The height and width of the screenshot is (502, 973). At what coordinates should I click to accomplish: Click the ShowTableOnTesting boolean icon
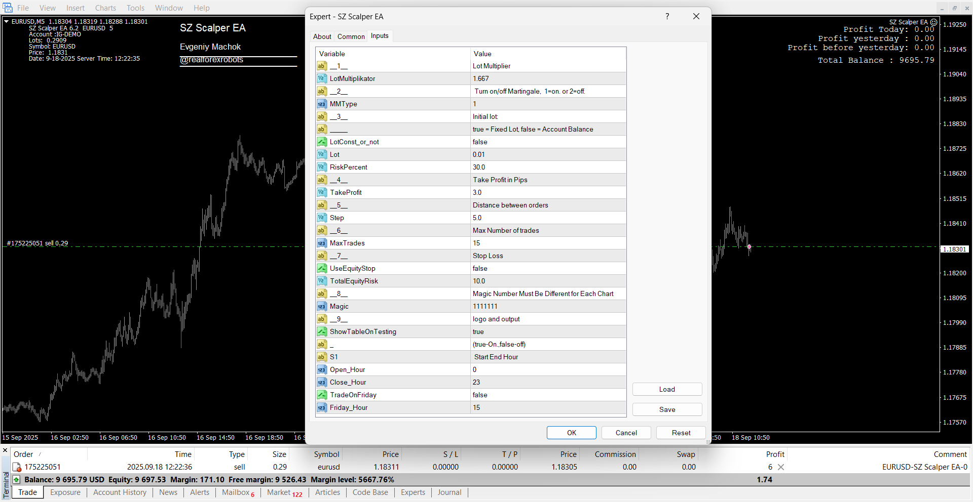pyautogui.click(x=321, y=331)
